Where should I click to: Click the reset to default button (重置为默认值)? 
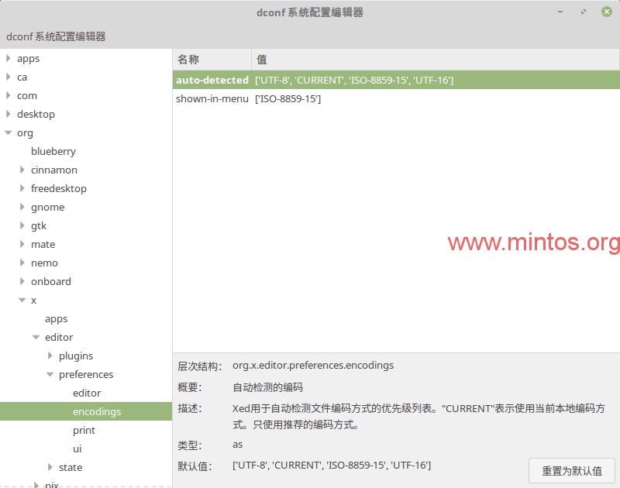[x=572, y=471]
